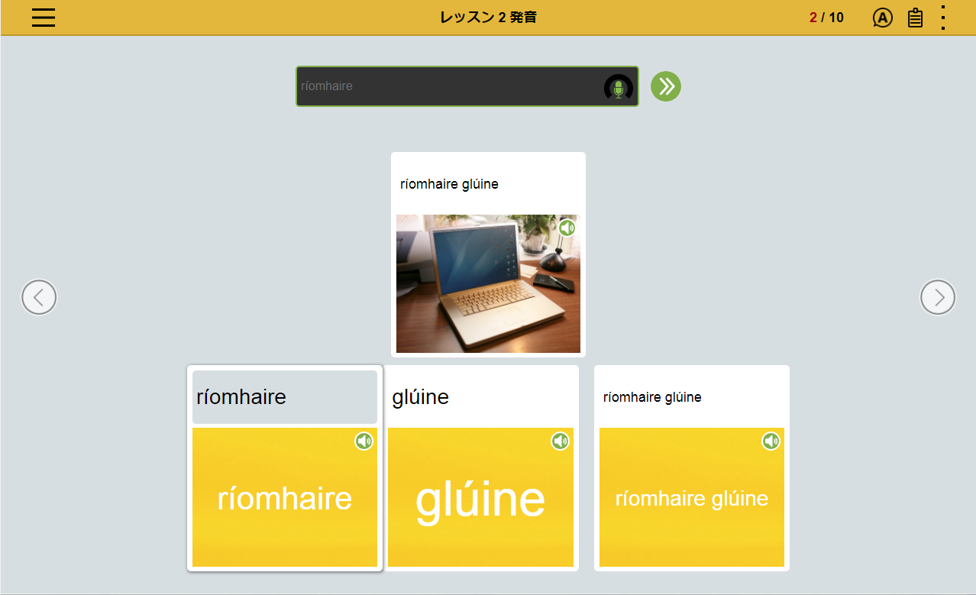Play audio on the laptop picture

pos(567,228)
